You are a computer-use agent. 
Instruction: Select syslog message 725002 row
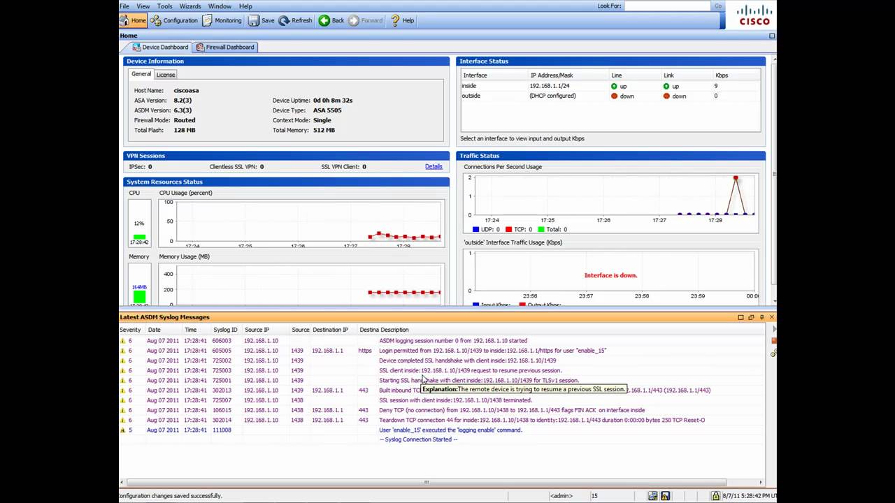pyautogui.click(x=442, y=360)
